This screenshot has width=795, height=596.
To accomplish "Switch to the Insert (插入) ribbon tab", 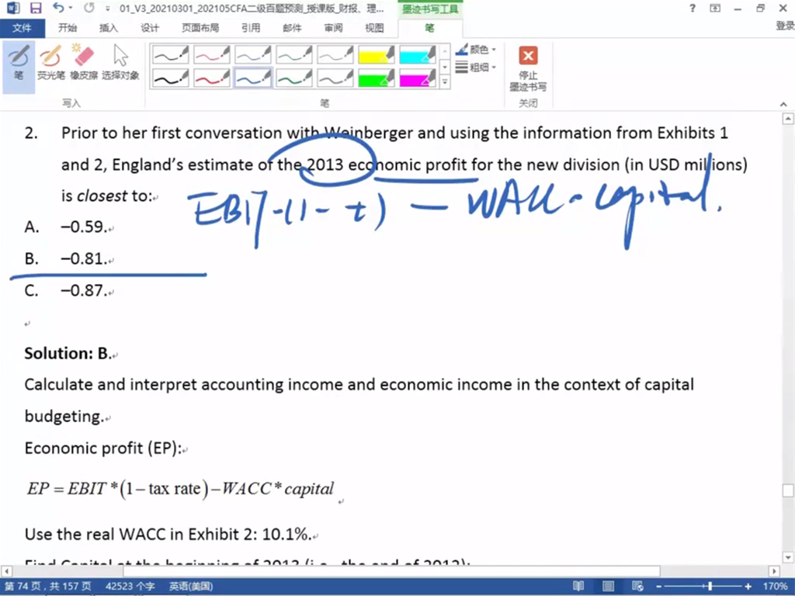I will (x=109, y=28).
